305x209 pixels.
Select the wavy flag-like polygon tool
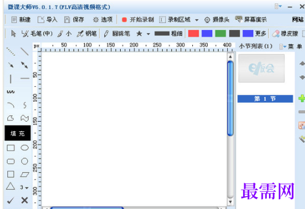point(25,118)
